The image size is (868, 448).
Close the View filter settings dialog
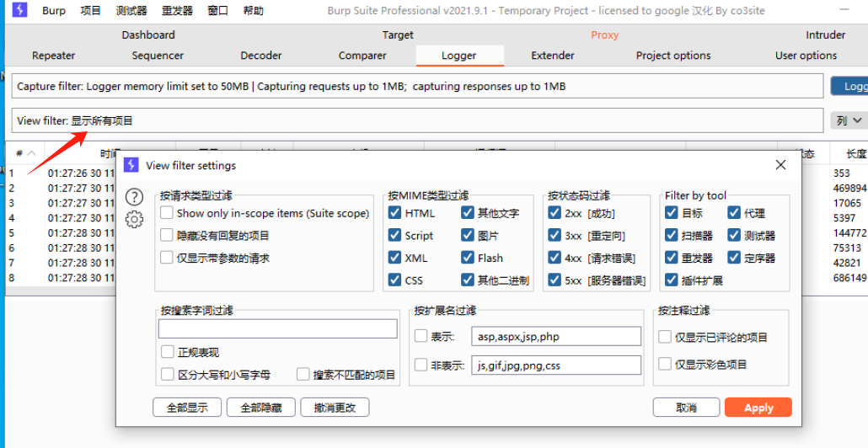coord(780,165)
